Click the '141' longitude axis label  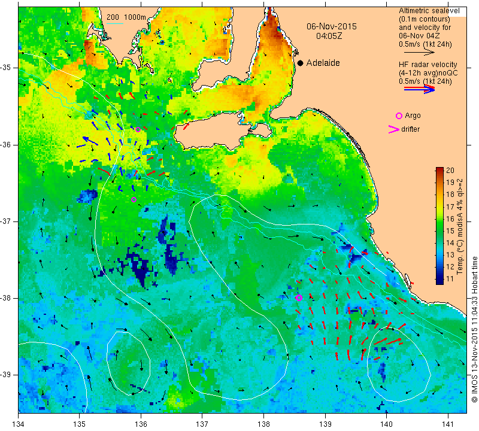[x=448, y=424]
